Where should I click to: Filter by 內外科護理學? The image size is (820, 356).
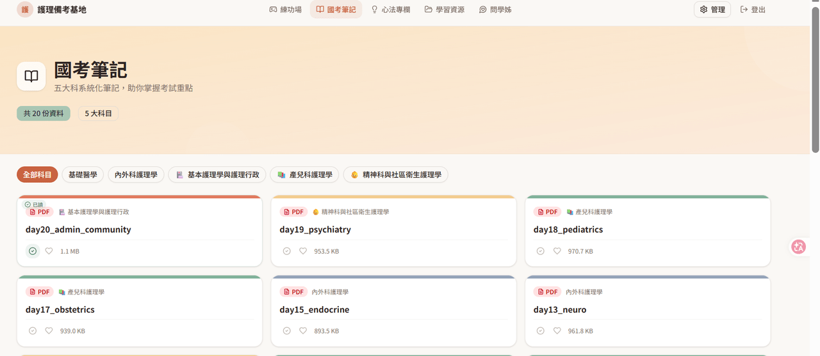136,174
